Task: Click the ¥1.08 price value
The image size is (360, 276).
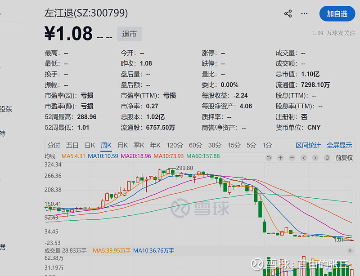Action: 68,34
